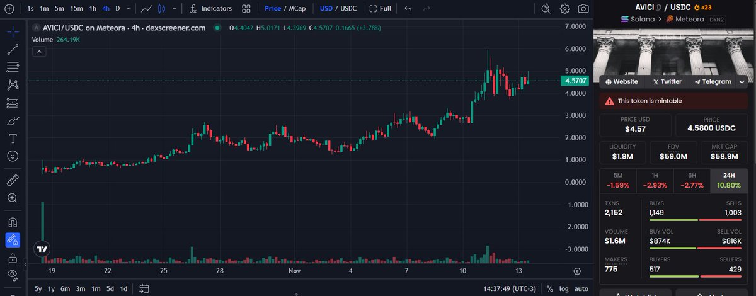Click the add symbol plus icon
This screenshot has height=296, width=756.
pos(9,9)
